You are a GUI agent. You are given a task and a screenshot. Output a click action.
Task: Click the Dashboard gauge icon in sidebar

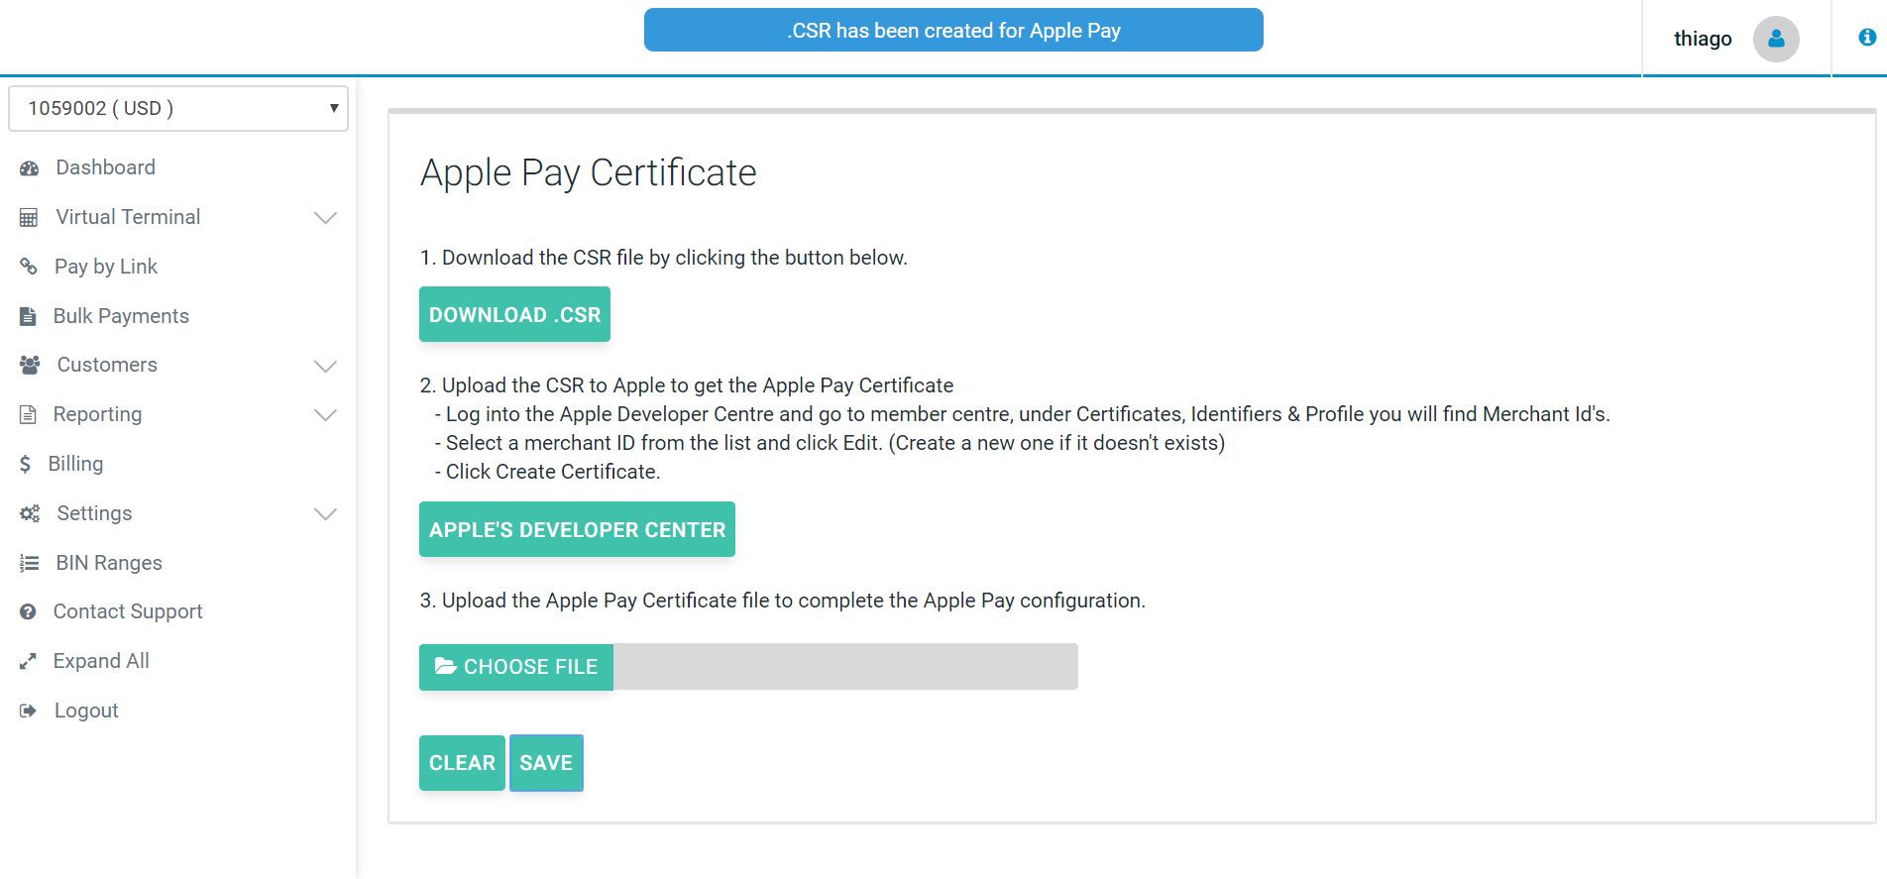coord(29,168)
